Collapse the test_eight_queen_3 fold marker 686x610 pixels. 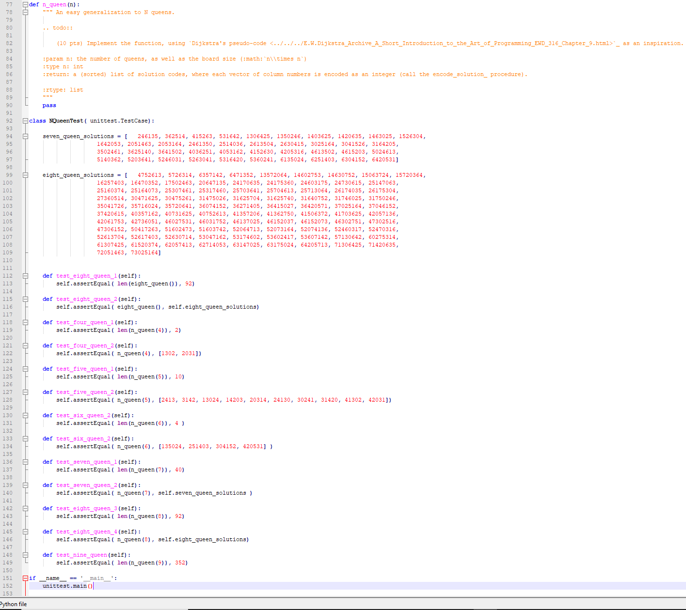click(x=25, y=508)
